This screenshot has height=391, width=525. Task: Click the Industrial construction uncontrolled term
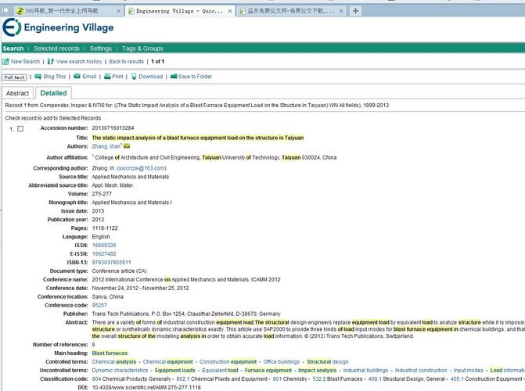tap(421, 370)
